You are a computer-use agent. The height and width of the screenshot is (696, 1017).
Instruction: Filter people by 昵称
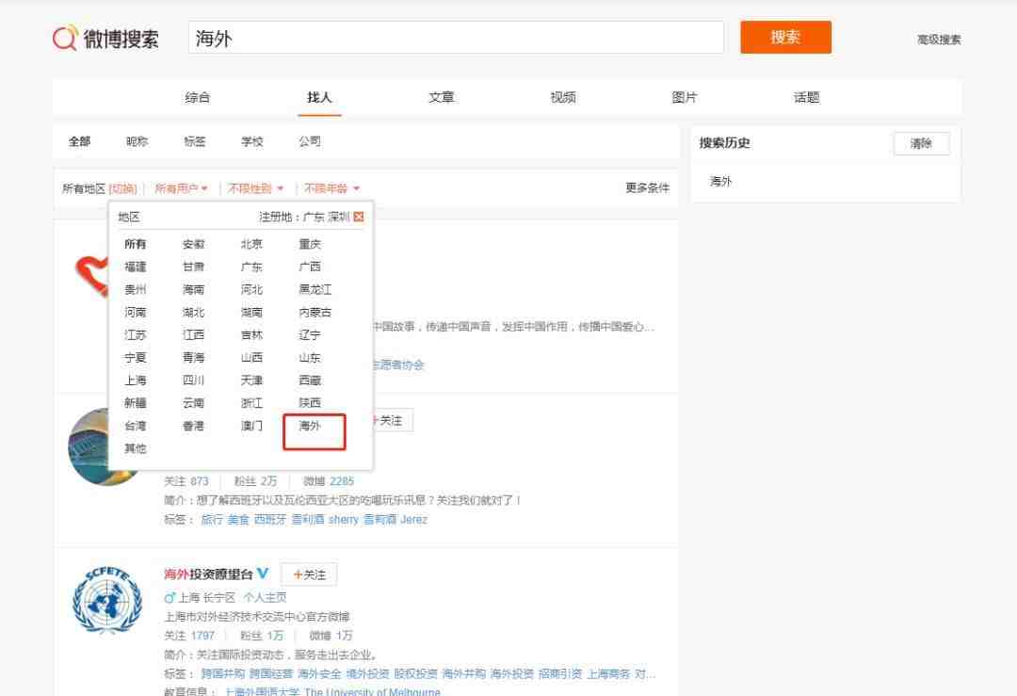coord(137,141)
